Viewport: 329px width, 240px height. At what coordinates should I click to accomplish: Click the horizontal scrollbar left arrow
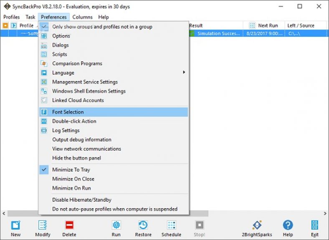[4, 213]
